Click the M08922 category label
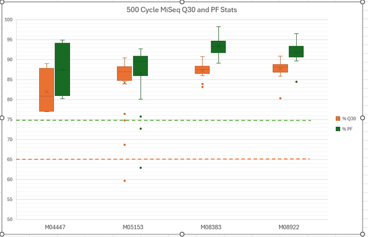 tap(289, 227)
